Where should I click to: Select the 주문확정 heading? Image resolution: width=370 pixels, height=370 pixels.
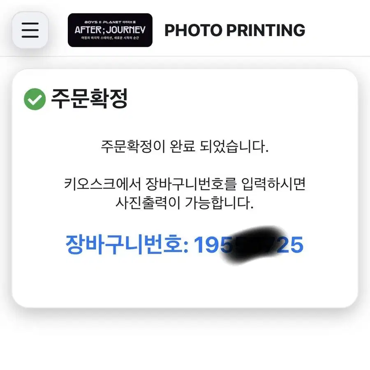(x=90, y=98)
